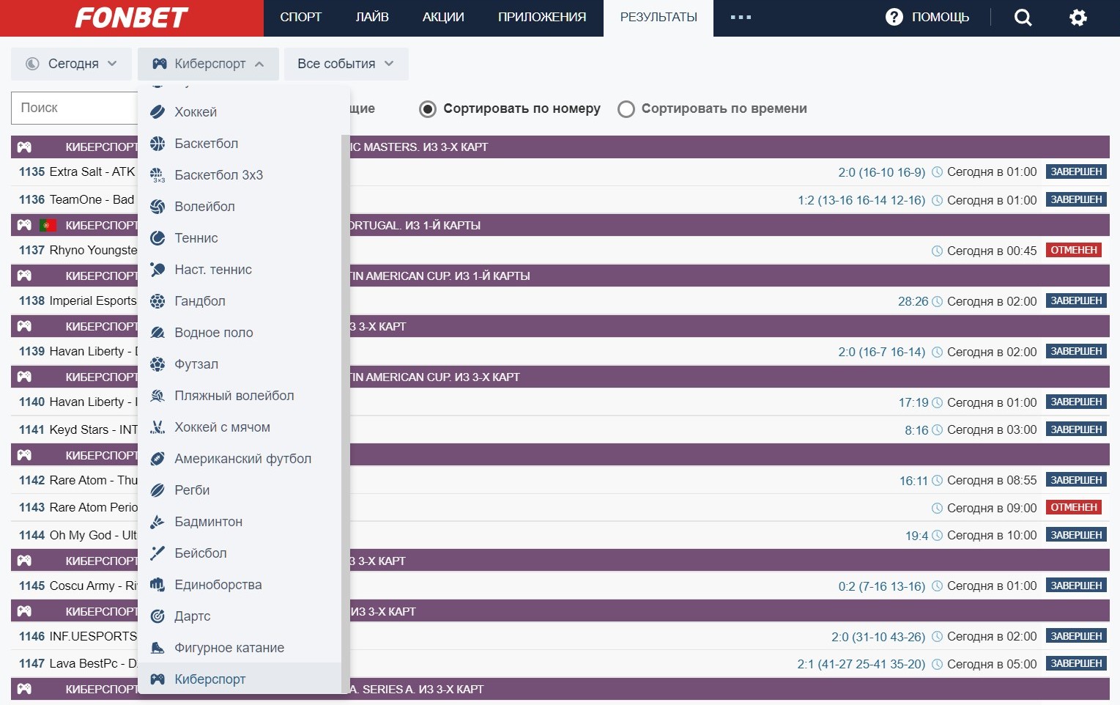Choose Футзал from the sport list

point(240,364)
